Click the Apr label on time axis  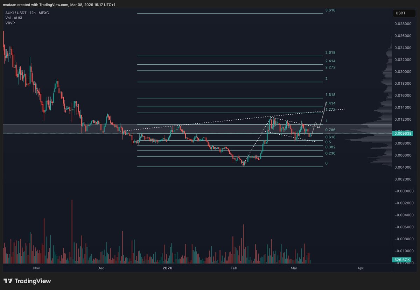pyautogui.click(x=360, y=268)
